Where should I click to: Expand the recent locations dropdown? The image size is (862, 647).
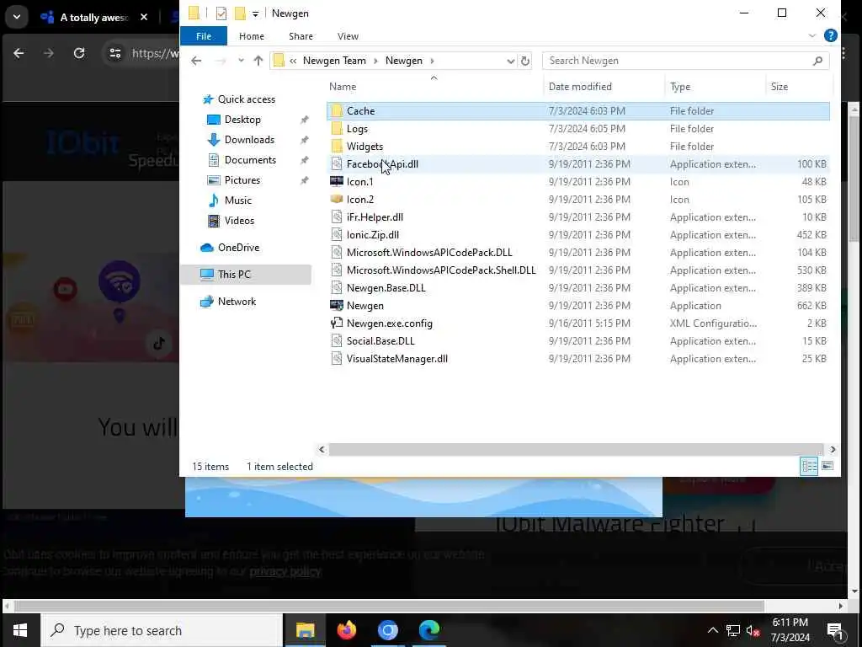coord(241,61)
